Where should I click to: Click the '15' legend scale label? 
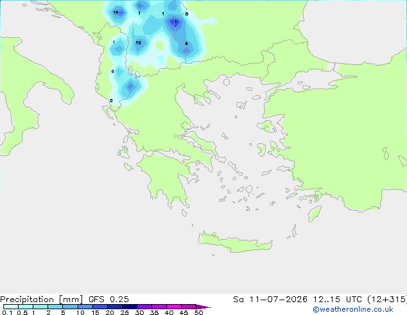[95, 312]
